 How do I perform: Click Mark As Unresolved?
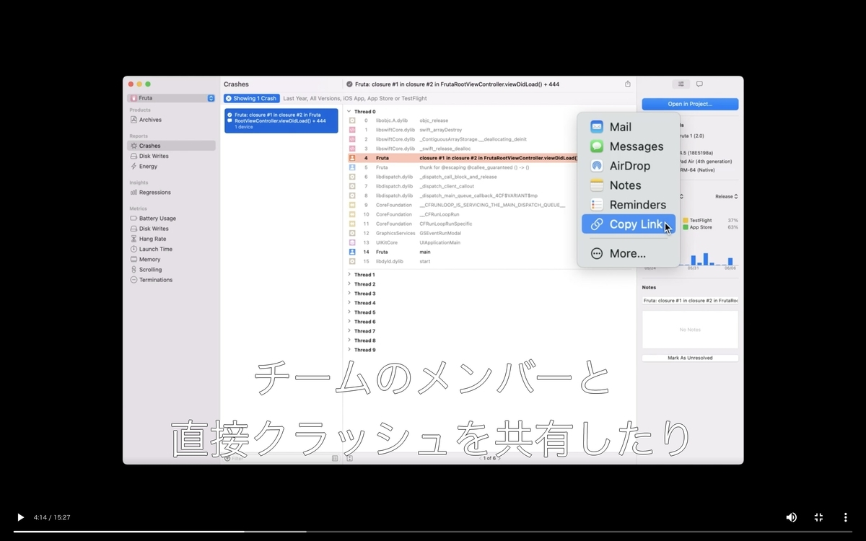coord(690,358)
